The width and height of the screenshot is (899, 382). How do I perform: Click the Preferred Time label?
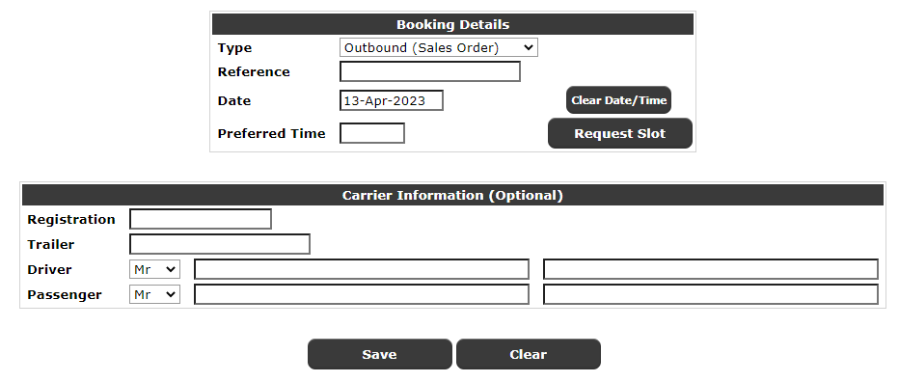click(271, 134)
